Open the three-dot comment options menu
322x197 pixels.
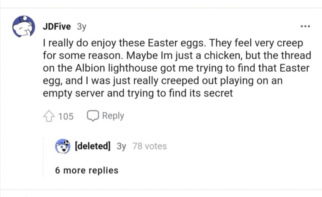(x=305, y=27)
